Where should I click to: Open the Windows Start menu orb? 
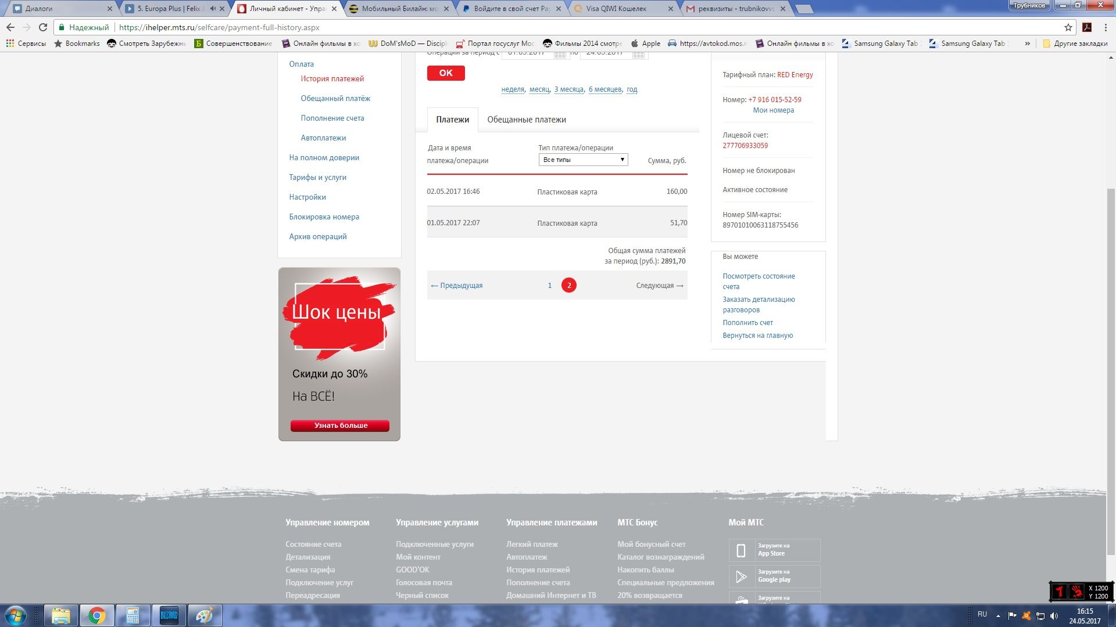16,615
